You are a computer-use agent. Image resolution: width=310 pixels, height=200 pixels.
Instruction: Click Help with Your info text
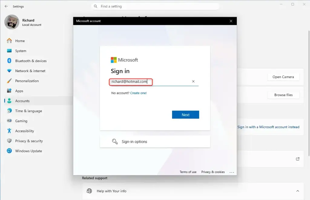(x=111, y=191)
